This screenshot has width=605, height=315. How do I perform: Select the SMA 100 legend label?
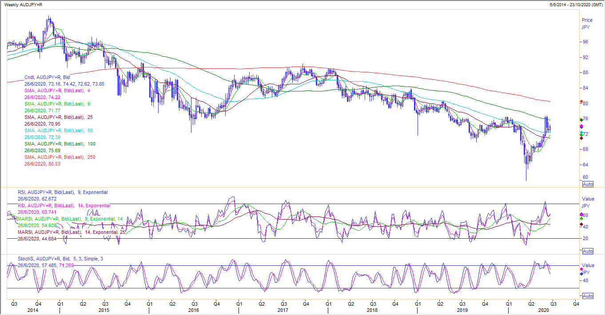(x=60, y=144)
